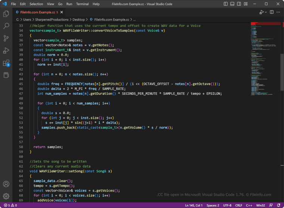Click the 'addVoice(voices[i]);' line
This screenshot has height=208, width=284.
pyautogui.click(x=57, y=200)
